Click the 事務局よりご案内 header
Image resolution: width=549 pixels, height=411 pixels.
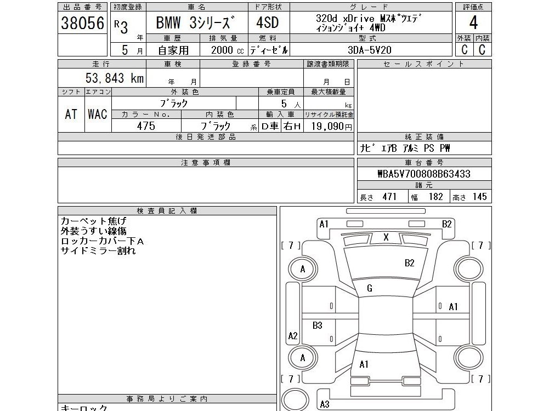click(x=167, y=399)
